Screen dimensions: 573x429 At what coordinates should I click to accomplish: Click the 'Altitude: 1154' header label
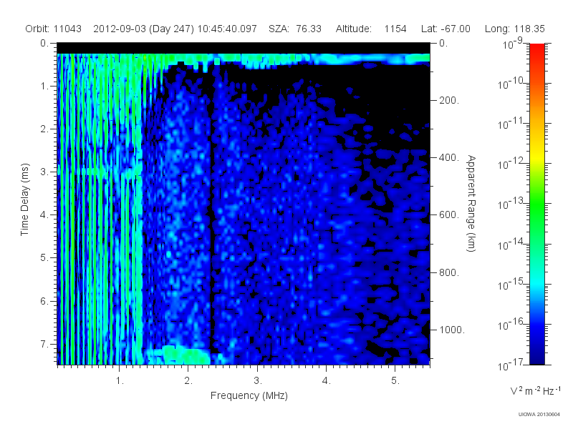click(371, 29)
